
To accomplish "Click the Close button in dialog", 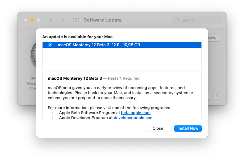I will pos(158,128).
